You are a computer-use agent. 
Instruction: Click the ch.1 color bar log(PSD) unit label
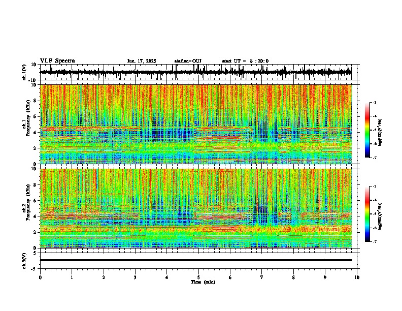coord(380,133)
